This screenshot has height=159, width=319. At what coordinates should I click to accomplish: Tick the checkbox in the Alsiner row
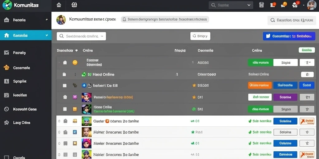65,132
